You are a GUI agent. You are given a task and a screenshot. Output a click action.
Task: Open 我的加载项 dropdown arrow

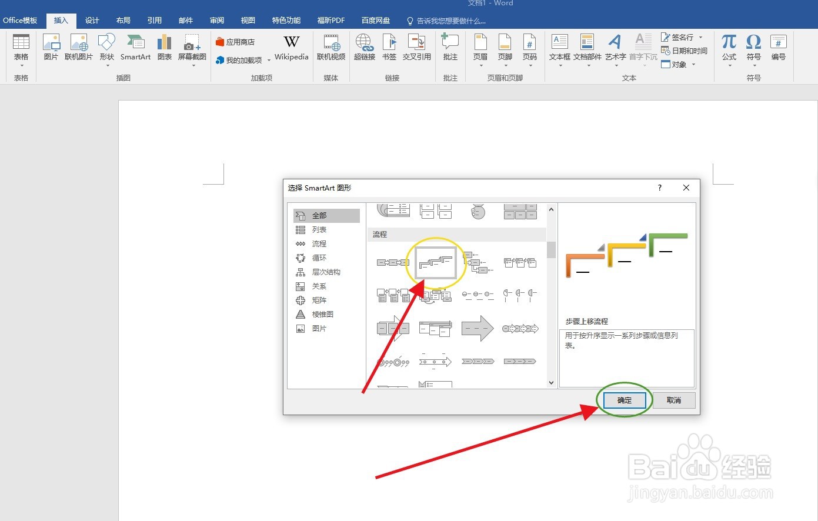[x=269, y=60]
